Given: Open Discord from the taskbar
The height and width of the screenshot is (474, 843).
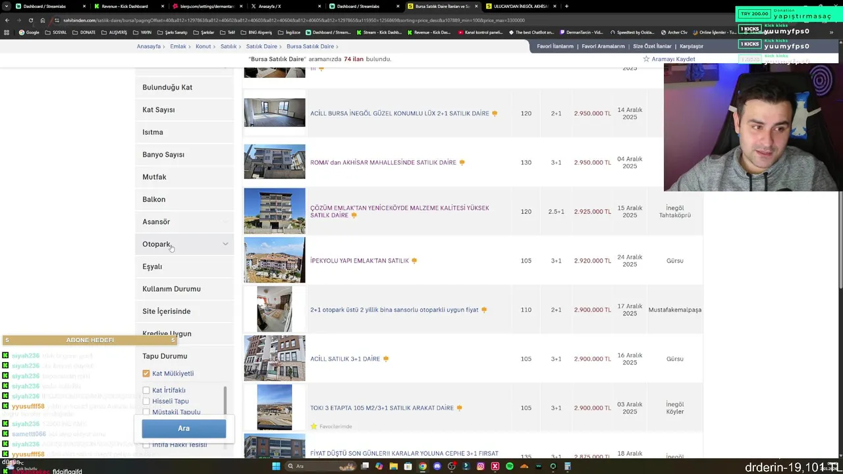Looking at the screenshot, I should (437, 466).
